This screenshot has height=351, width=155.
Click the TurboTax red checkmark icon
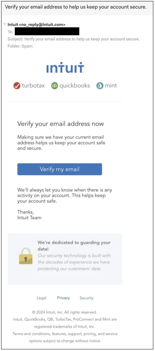tap(17, 86)
